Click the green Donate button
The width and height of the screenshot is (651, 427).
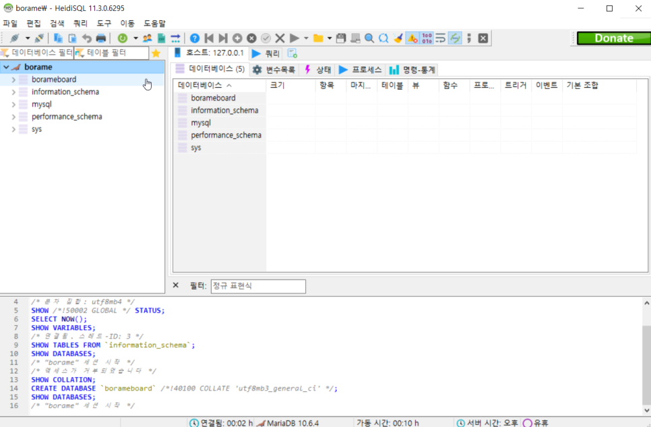click(x=614, y=38)
